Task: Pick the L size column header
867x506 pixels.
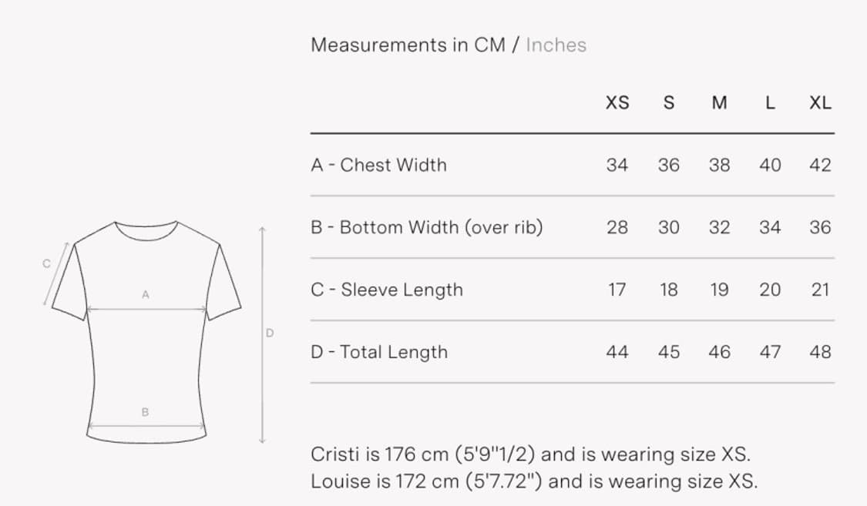Action: click(770, 103)
